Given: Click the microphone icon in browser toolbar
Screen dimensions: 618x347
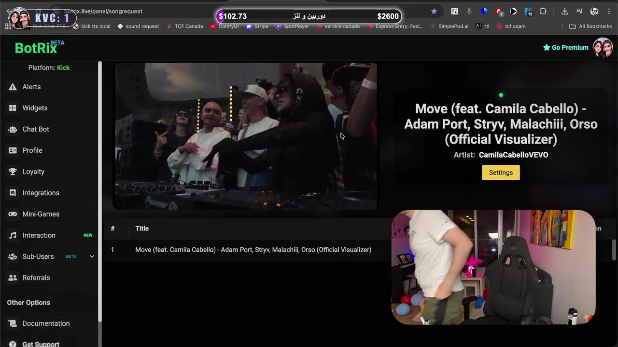Looking at the screenshot, I should point(469,11).
